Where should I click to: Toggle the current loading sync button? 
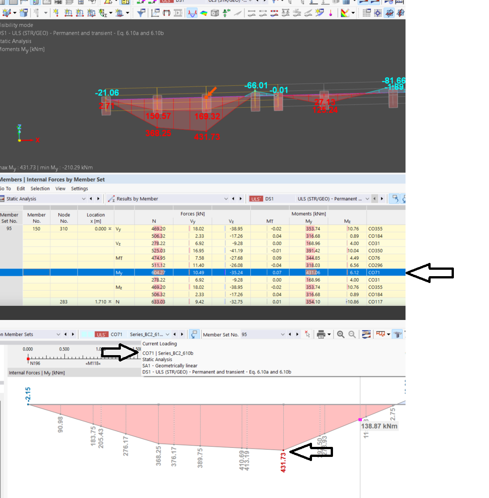point(194,335)
